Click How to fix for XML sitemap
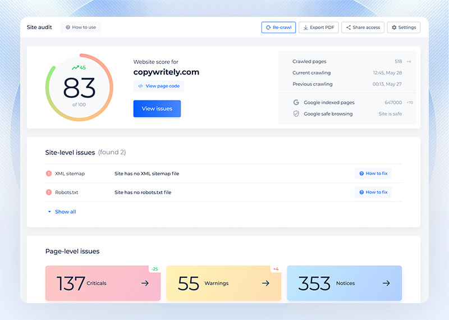This screenshot has width=449, height=320. (x=373, y=174)
